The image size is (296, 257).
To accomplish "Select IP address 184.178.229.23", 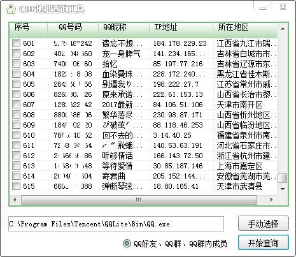I will 180,43.
